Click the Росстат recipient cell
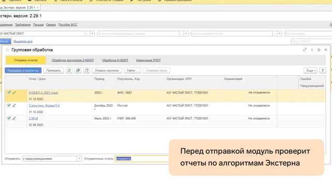This screenshot has width=332, height=186. [122, 105]
